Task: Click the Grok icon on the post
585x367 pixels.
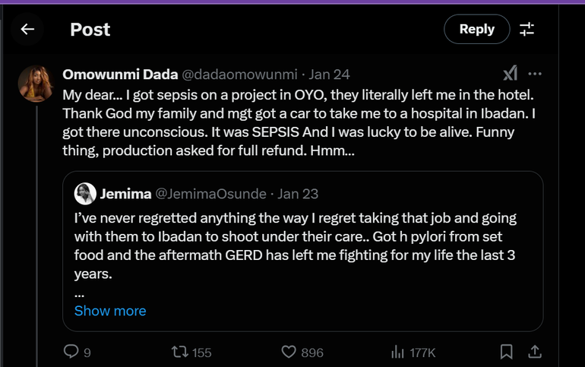Action: pos(511,74)
